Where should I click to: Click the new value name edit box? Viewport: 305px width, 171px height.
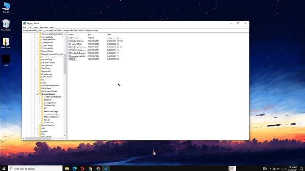pos(73,59)
